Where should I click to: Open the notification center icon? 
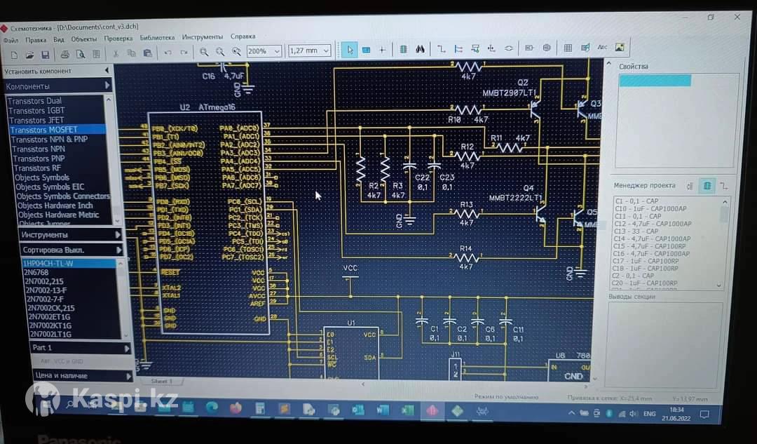[705, 415]
